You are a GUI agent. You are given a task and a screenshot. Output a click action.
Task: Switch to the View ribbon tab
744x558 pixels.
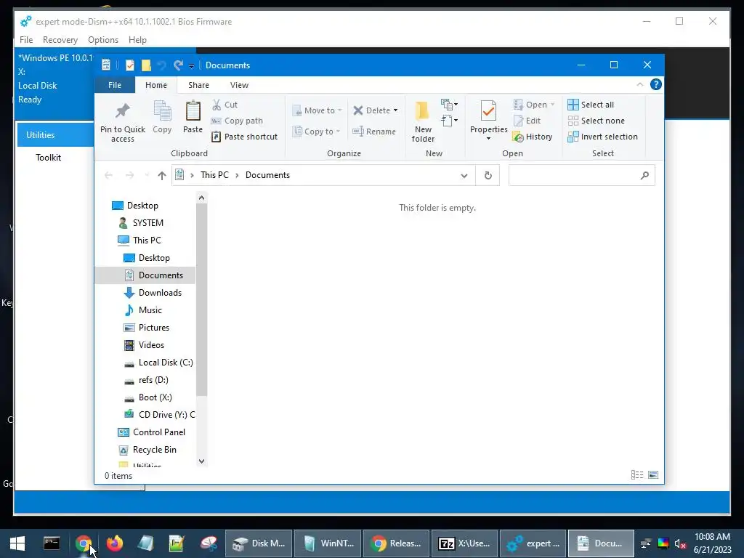point(239,85)
